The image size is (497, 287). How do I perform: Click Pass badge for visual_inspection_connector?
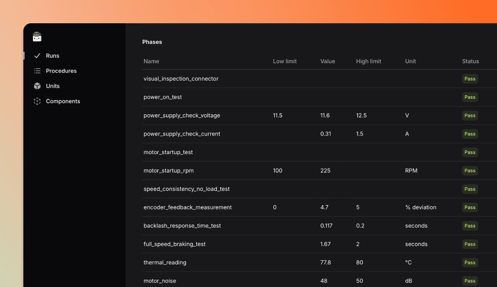[x=470, y=79]
